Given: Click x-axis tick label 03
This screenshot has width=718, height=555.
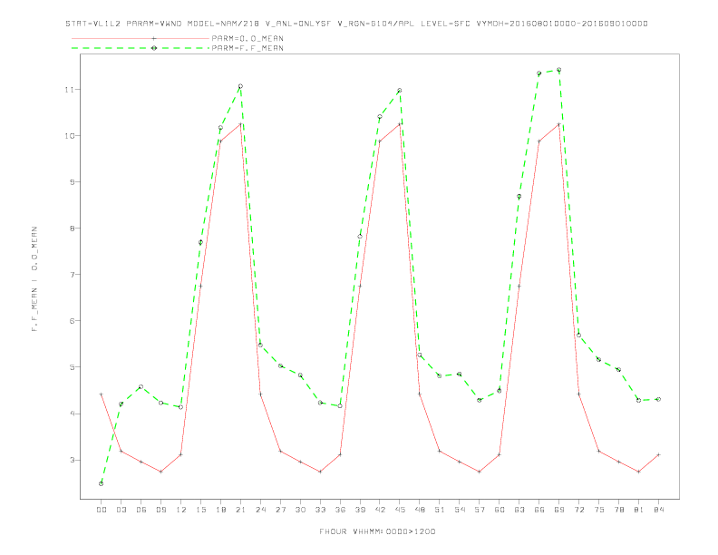Looking at the screenshot, I should tap(121, 510).
